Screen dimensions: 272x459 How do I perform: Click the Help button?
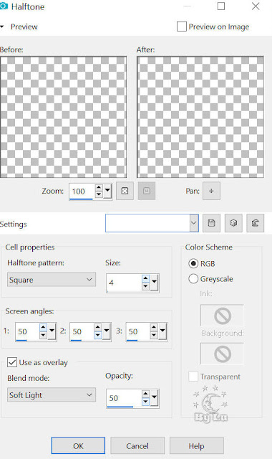[x=197, y=446]
